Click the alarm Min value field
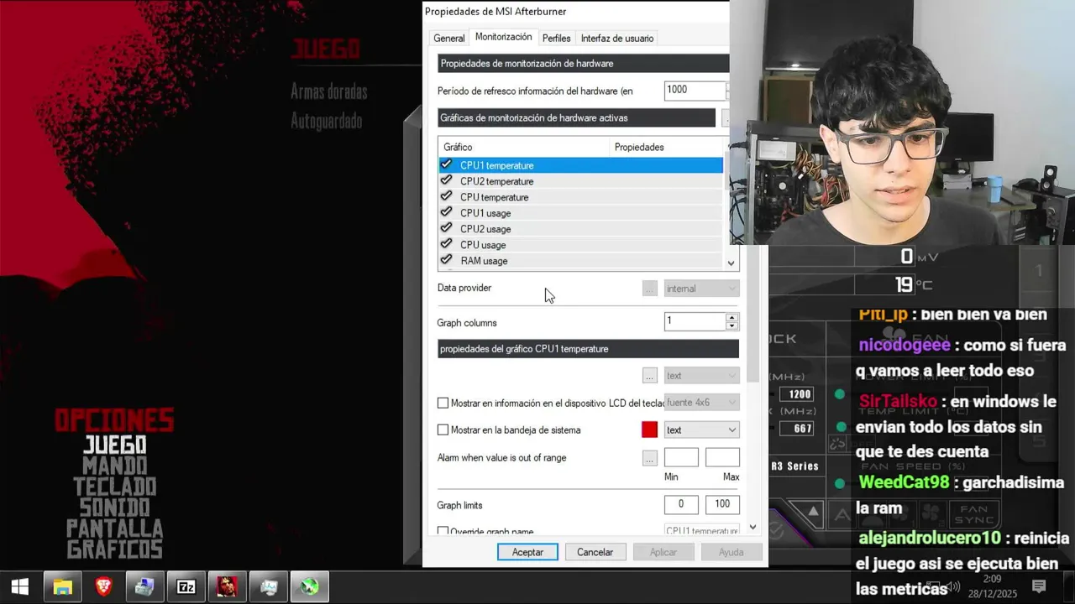 pyautogui.click(x=681, y=457)
